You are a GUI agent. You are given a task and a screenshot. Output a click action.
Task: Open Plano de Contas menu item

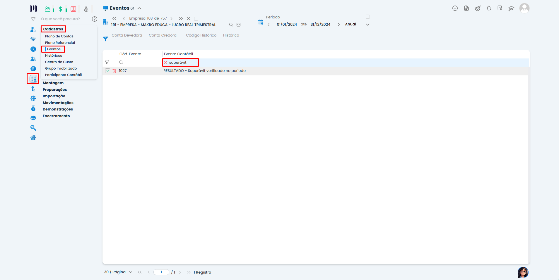click(x=59, y=36)
